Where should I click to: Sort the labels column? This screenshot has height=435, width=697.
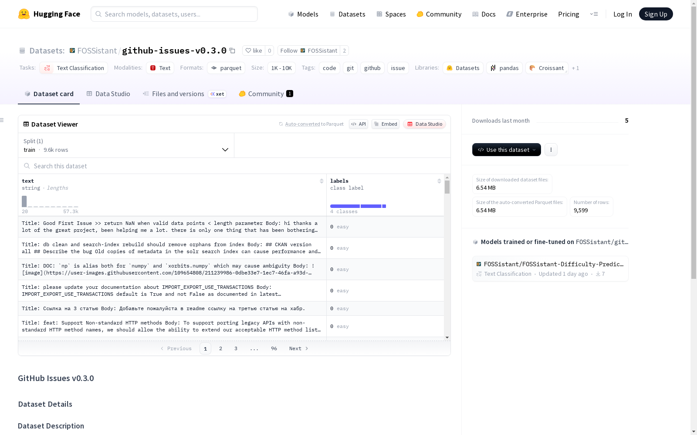[439, 181]
